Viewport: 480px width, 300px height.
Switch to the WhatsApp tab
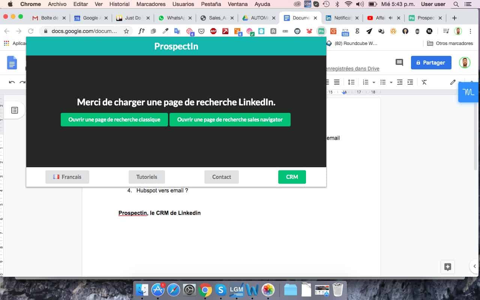click(175, 18)
